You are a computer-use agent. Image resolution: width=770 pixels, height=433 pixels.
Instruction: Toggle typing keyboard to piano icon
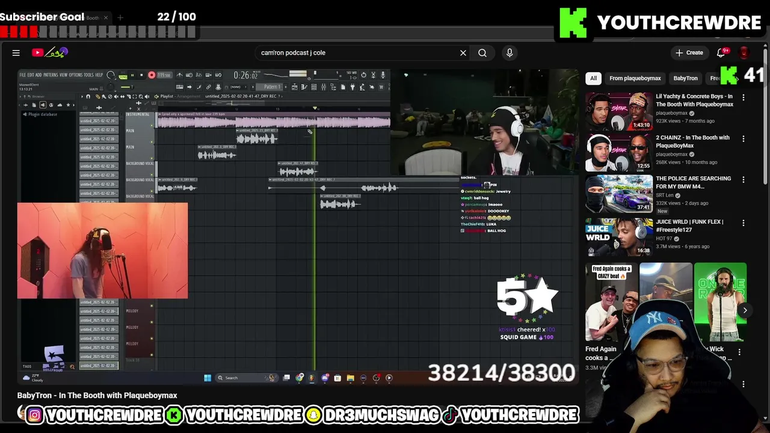(180, 87)
